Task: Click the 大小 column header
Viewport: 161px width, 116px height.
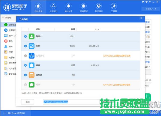Action: [97, 29]
